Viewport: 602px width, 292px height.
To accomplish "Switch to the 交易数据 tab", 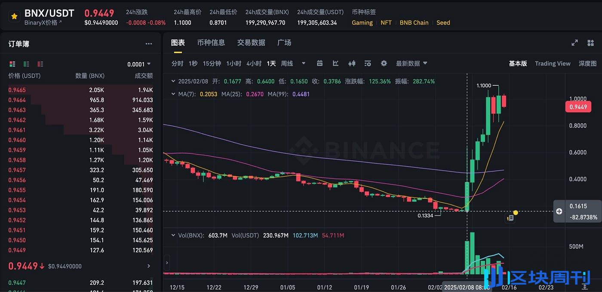I will pos(251,42).
